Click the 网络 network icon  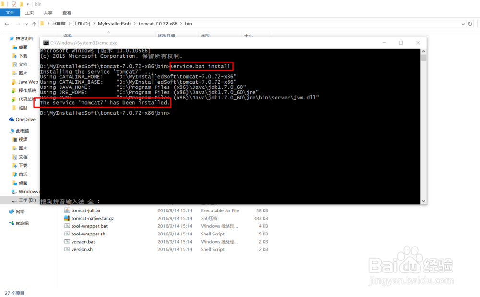pyautogui.click(x=12, y=212)
